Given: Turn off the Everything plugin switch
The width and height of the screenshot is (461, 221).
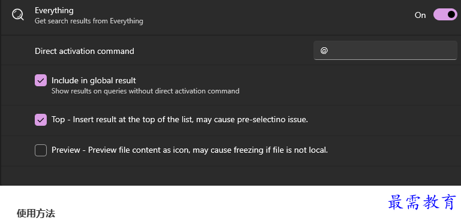Looking at the screenshot, I should pos(445,15).
